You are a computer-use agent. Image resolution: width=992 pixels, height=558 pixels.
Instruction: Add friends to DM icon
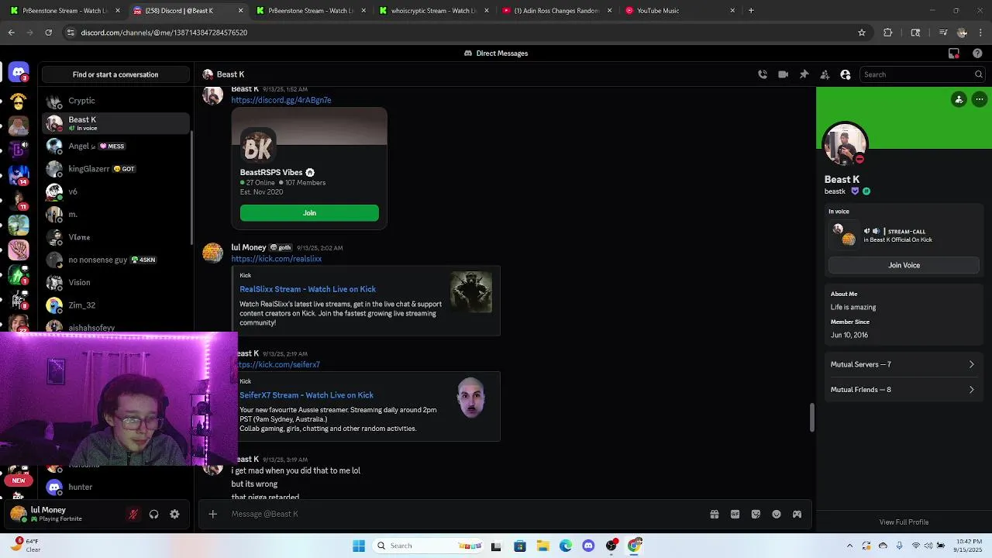(825, 74)
